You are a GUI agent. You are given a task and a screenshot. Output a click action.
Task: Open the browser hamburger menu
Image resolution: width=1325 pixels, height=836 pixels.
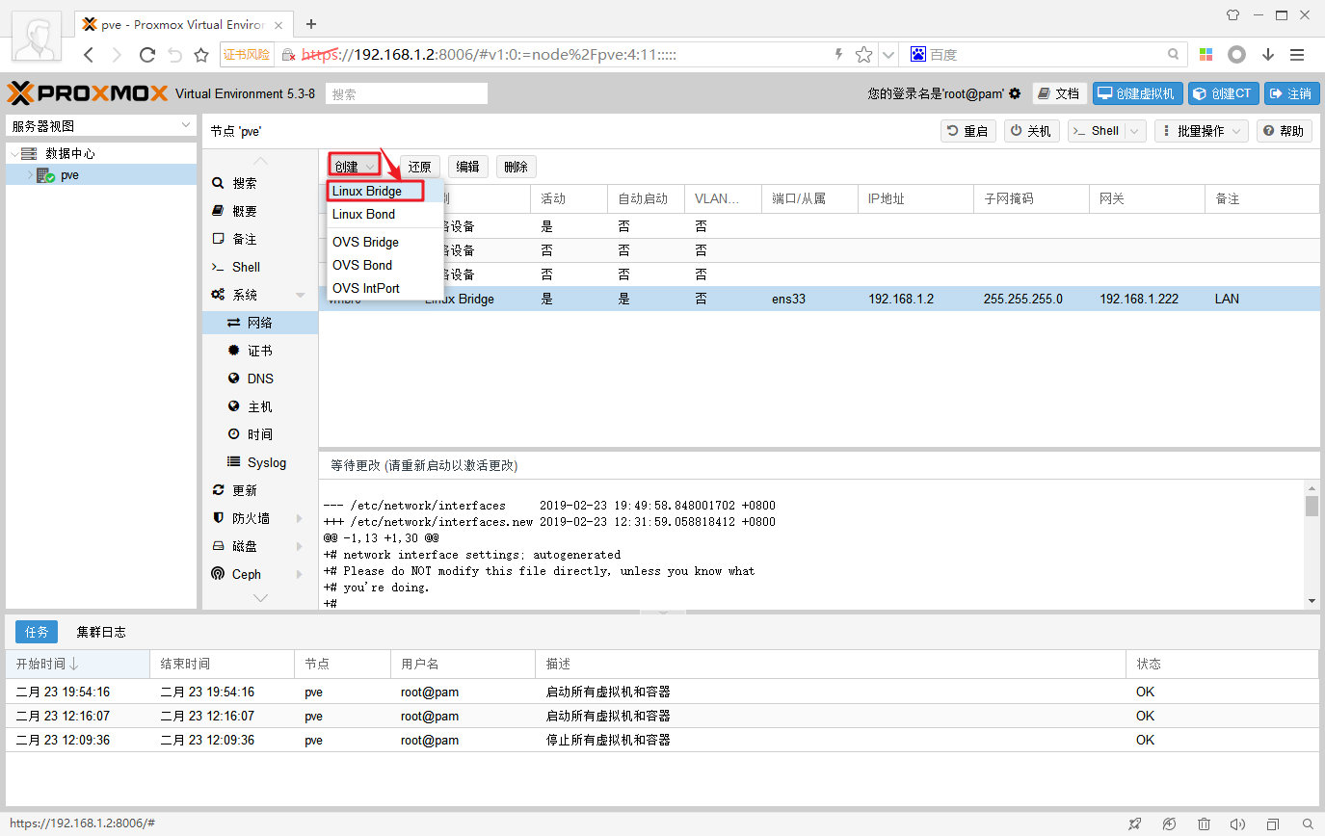tap(1297, 55)
